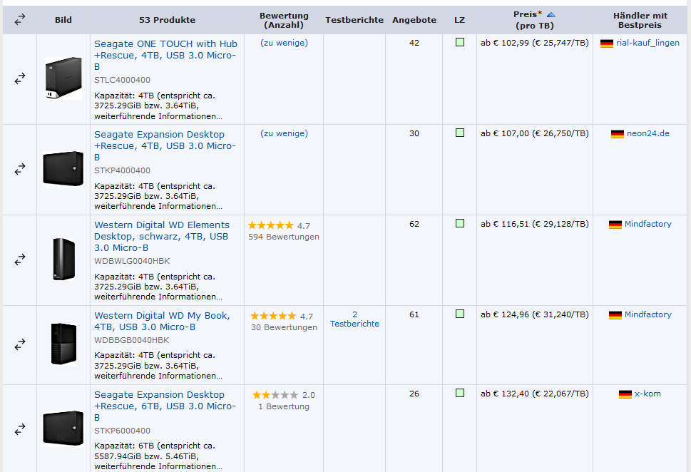Click the model number STKP6000400
691x472 pixels.
pyautogui.click(x=122, y=431)
